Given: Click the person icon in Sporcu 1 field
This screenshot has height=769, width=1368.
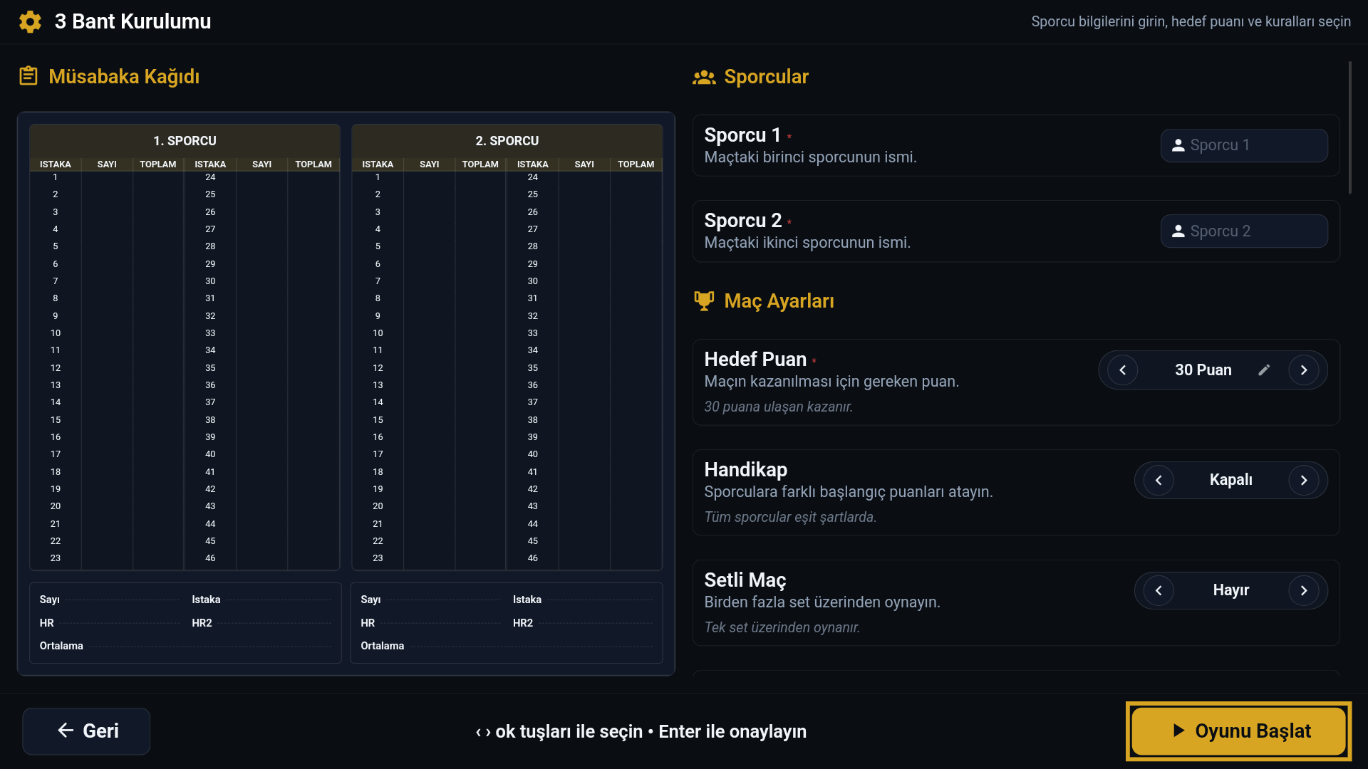Looking at the screenshot, I should [x=1178, y=145].
